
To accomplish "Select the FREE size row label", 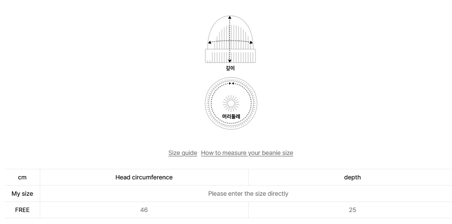I will [22, 210].
